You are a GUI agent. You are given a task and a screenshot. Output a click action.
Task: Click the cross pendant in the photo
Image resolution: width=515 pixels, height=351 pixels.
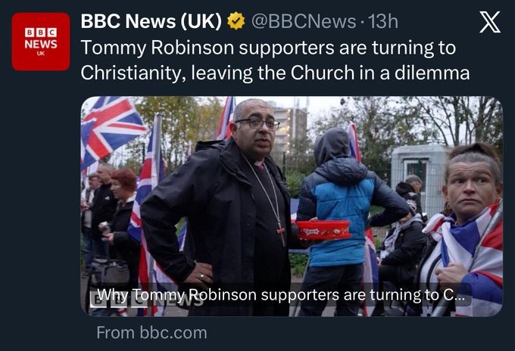(x=282, y=234)
